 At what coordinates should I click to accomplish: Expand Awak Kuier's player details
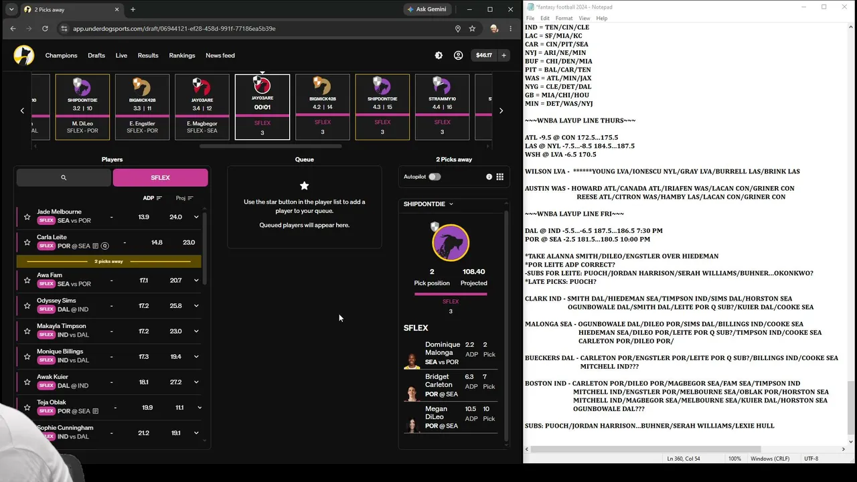click(x=196, y=382)
